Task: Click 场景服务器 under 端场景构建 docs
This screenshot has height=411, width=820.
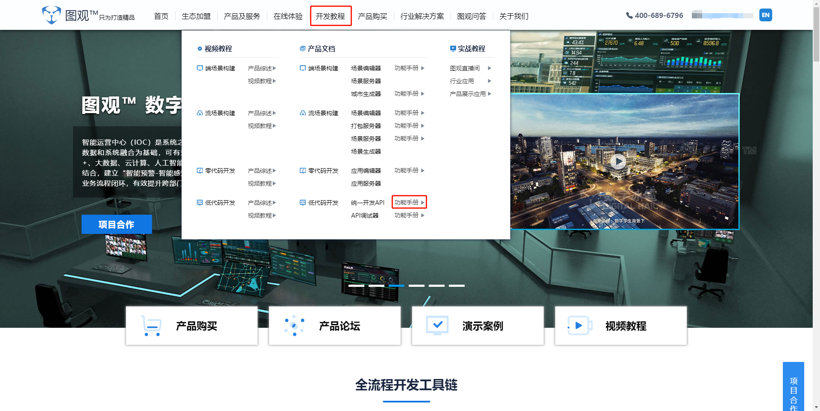Action: click(366, 81)
